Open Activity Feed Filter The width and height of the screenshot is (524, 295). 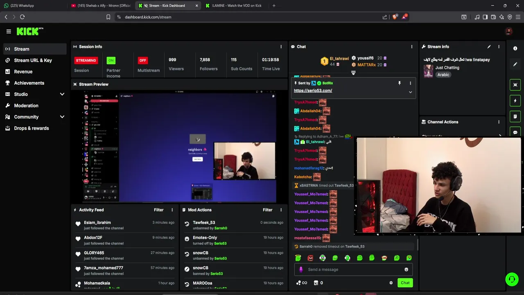pyautogui.click(x=158, y=210)
